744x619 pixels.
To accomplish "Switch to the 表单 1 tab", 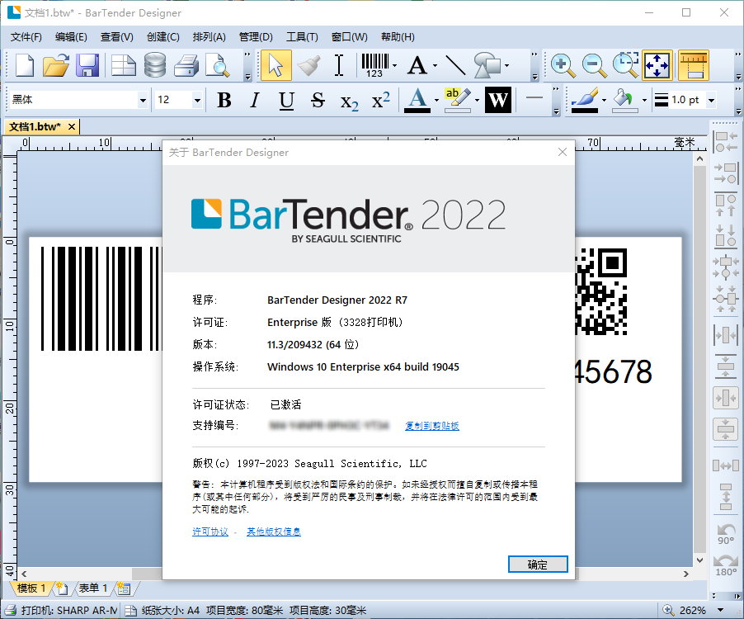I will [93, 588].
